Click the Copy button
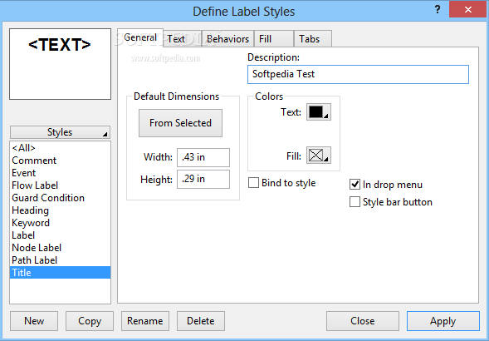This screenshot has height=341, width=489. (x=90, y=321)
